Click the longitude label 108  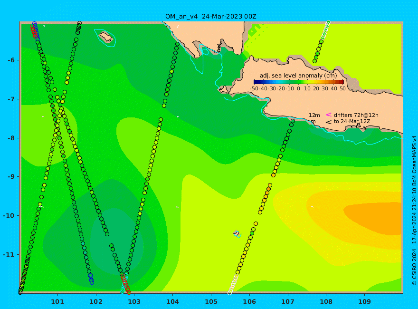click(326, 301)
